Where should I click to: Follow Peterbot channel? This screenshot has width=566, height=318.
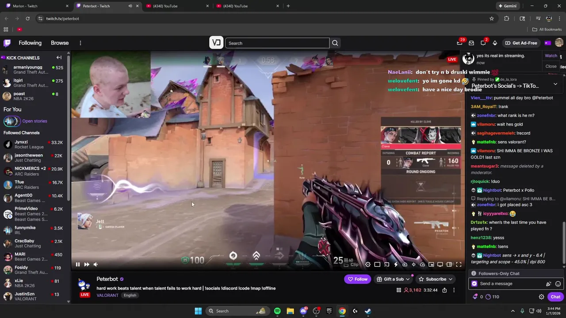[x=357, y=279]
